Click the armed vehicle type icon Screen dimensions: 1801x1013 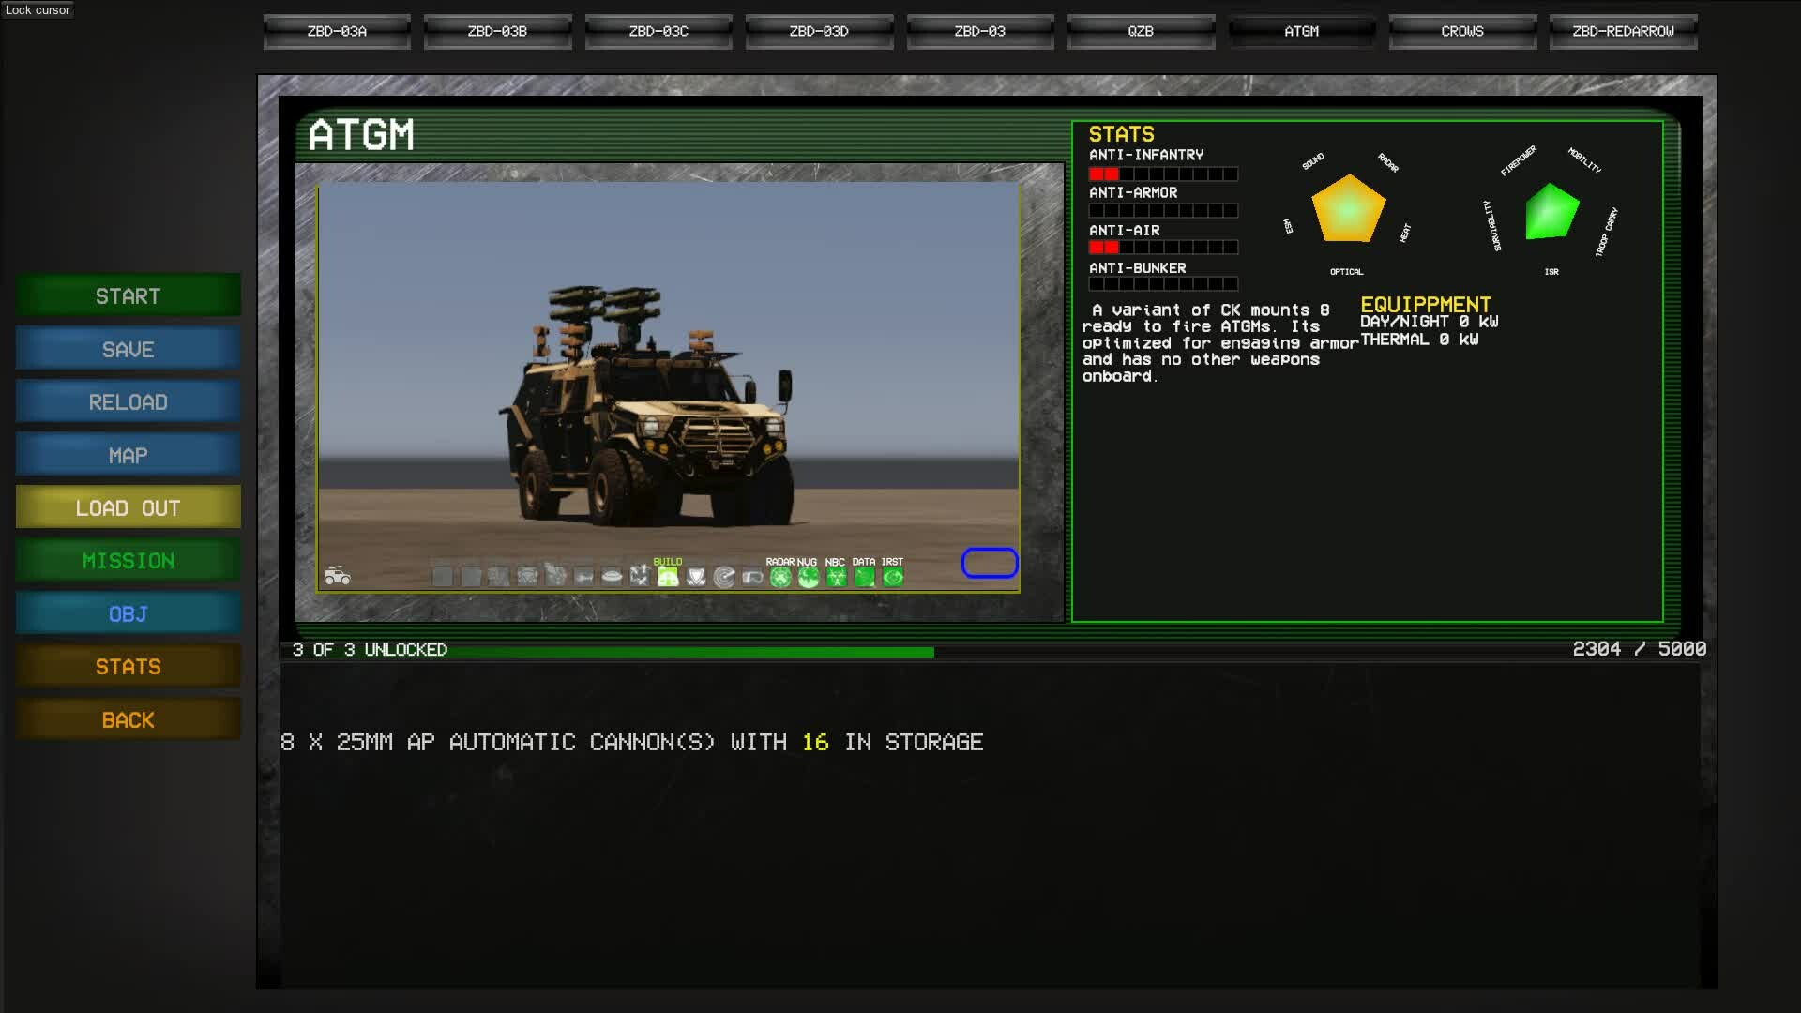pyautogui.click(x=338, y=576)
